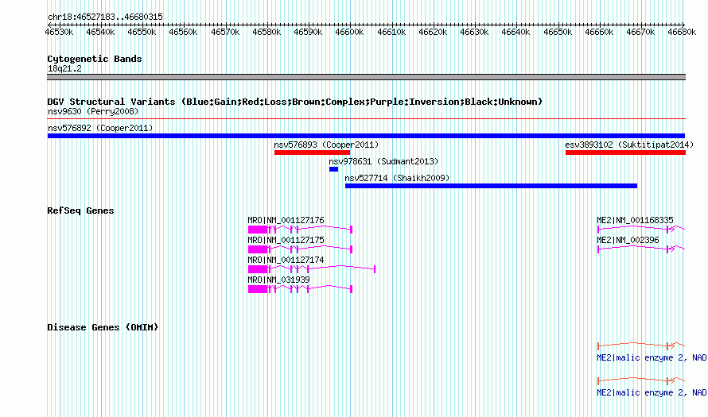Select the red esv3893102 loss bar
Viewport: 708px width, 417px height.
pyautogui.click(x=625, y=153)
